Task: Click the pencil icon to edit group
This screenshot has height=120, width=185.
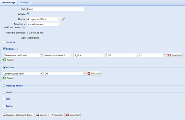Action: 64,19
